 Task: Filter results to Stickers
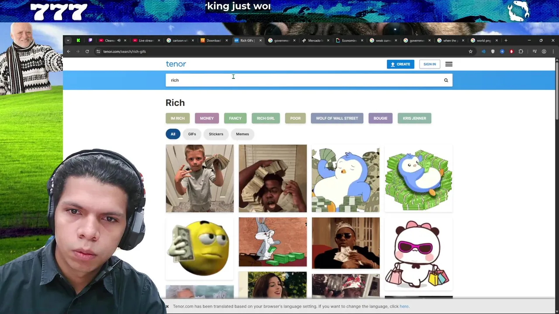(x=216, y=134)
